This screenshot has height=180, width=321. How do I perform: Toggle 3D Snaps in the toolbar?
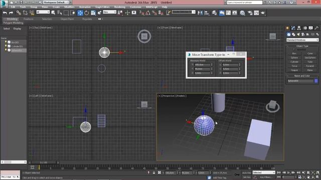pyautogui.click(x=141, y=13)
